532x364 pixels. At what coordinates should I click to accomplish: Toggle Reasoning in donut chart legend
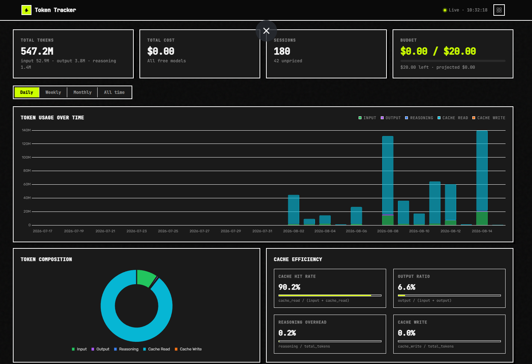(x=126, y=349)
